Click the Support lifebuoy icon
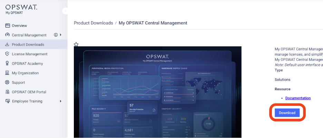Image resolution: width=323 pixels, height=138 pixels. [7, 82]
